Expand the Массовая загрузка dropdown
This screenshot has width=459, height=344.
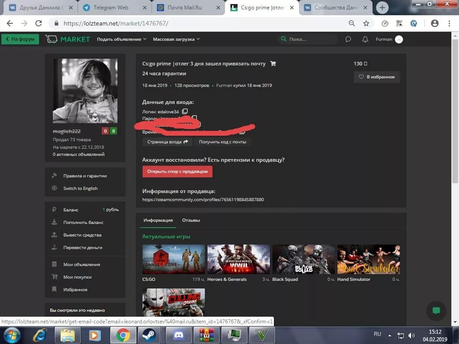[176, 39]
